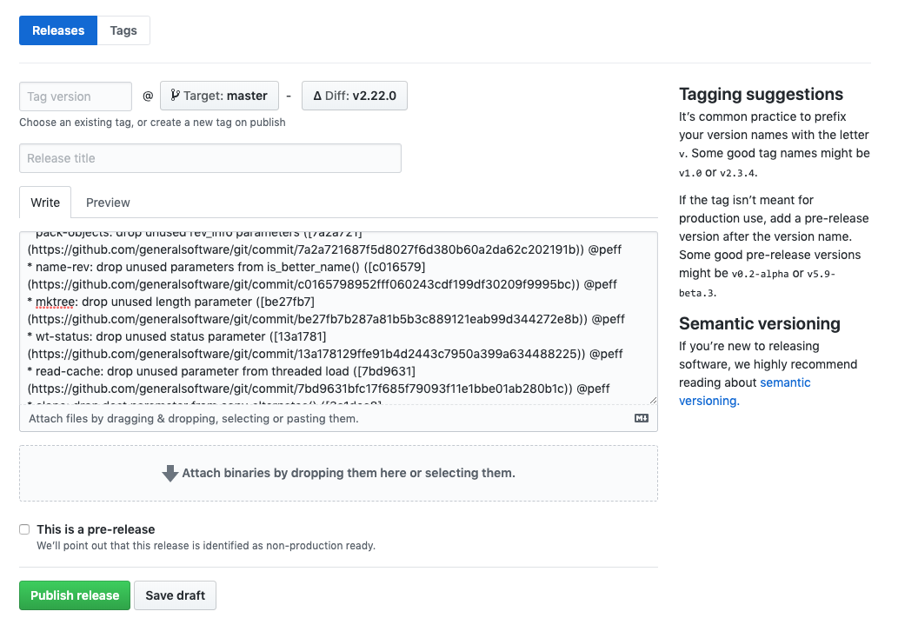The width and height of the screenshot is (918, 638).
Task: Click the branch icon in the Target button
Action: pos(175,96)
